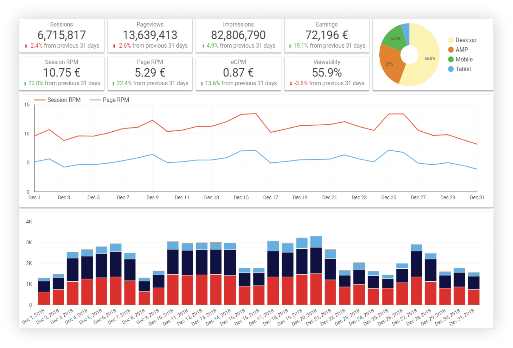Click the Dec 25 label on line chart axis
Viewport: 513px width, 348px height.
[x=388, y=198]
